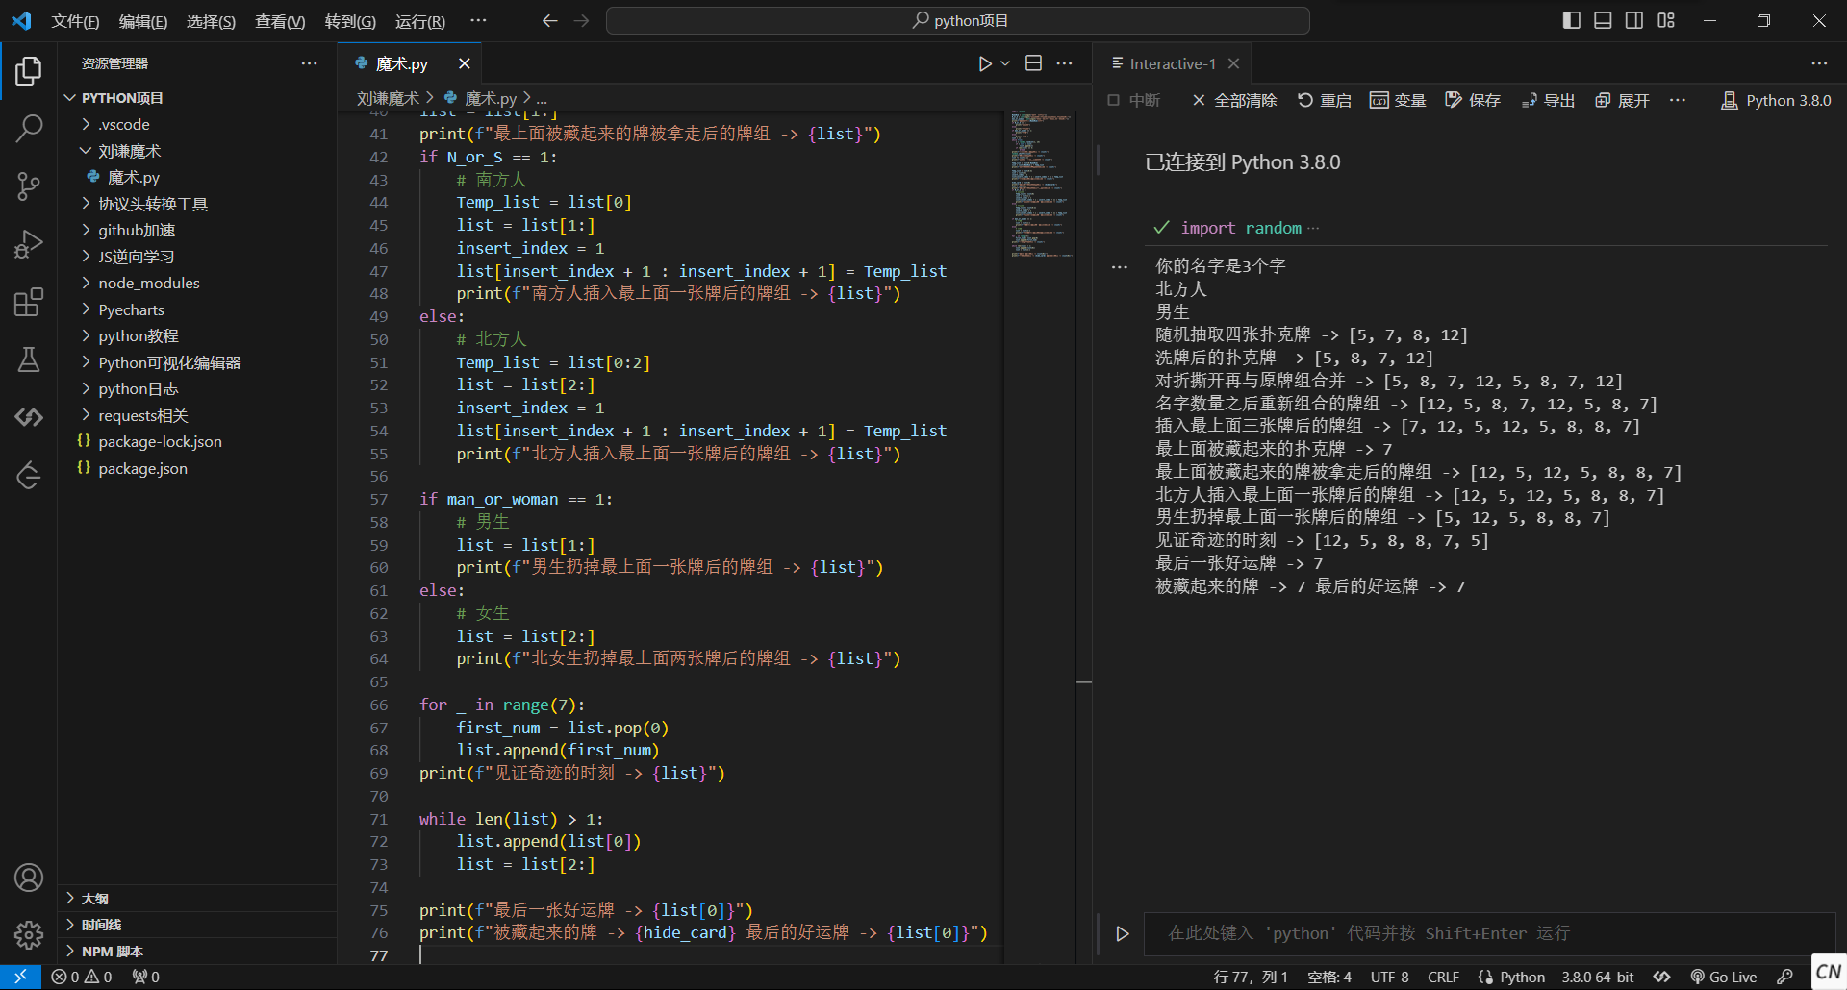Open Accounts menu in activity bar
1847x990 pixels.
tap(29, 878)
